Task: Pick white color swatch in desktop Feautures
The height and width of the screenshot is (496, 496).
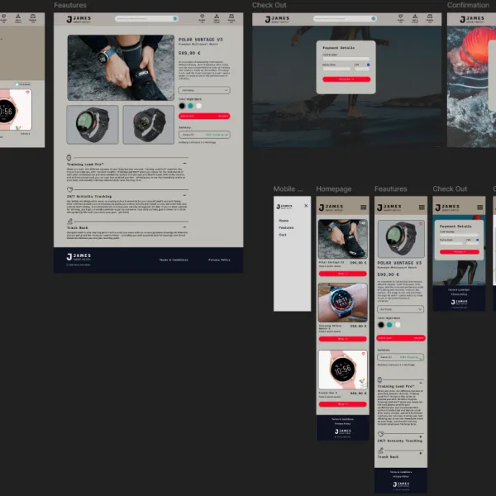Action: [198, 106]
